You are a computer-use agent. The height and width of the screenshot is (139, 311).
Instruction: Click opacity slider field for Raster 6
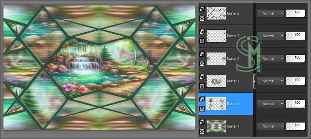(296, 104)
